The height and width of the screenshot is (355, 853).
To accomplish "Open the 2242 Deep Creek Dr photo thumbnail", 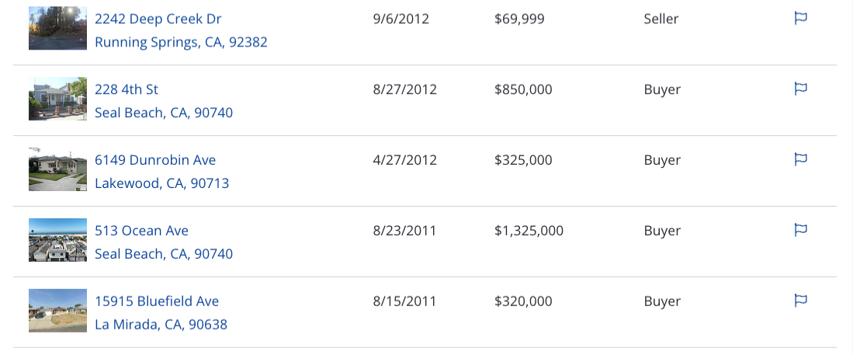I will click(x=57, y=28).
